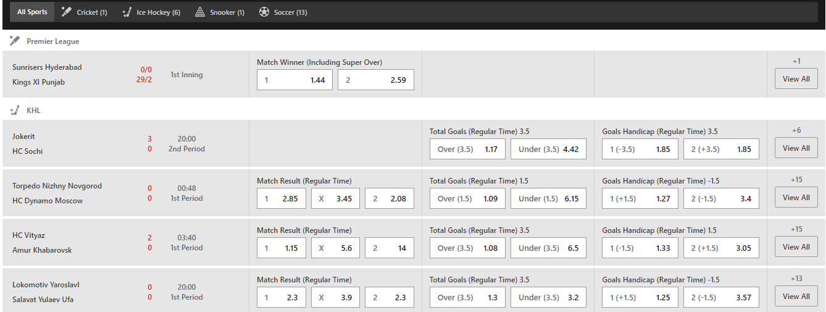Image resolution: width=826 pixels, height=312 pixels.
Task: Bet on Sunrisers Hyderabad to win at 1.44
Action: pos(294,80)
